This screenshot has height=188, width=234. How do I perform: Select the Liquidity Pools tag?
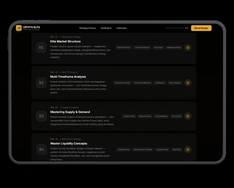point(124,149)
